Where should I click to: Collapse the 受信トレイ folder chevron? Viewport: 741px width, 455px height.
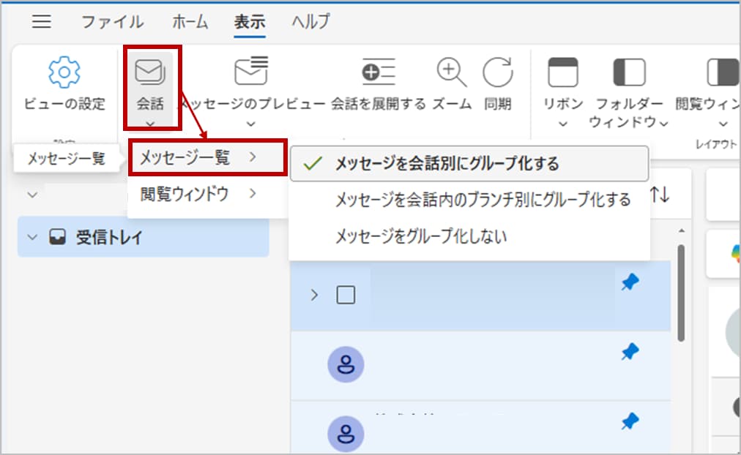coord(31,237)
